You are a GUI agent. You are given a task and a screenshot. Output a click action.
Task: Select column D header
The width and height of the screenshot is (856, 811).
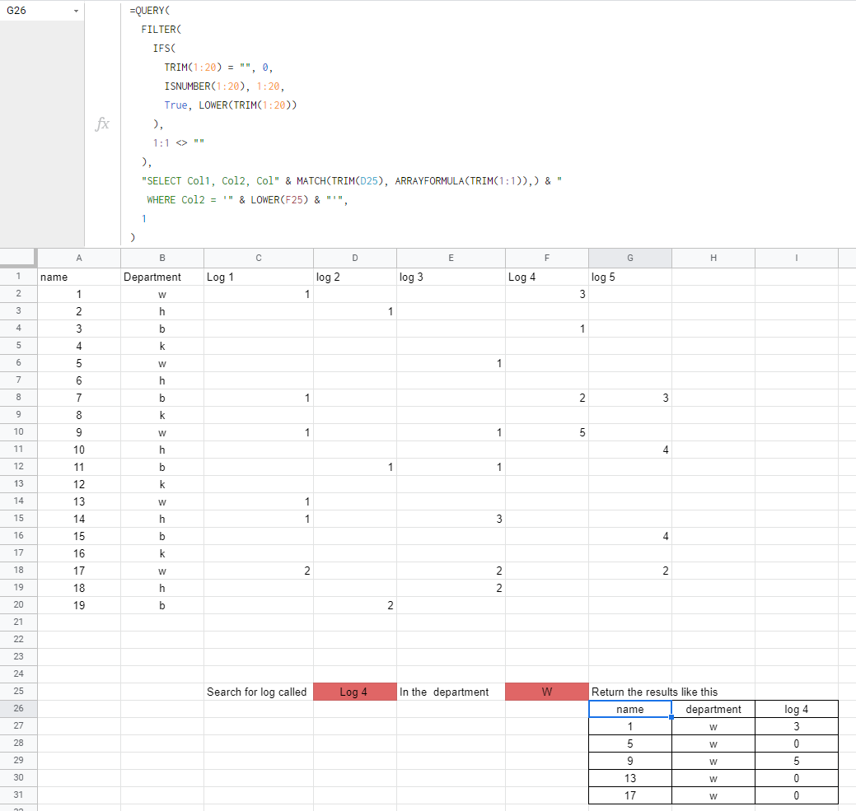coord(355,258)
